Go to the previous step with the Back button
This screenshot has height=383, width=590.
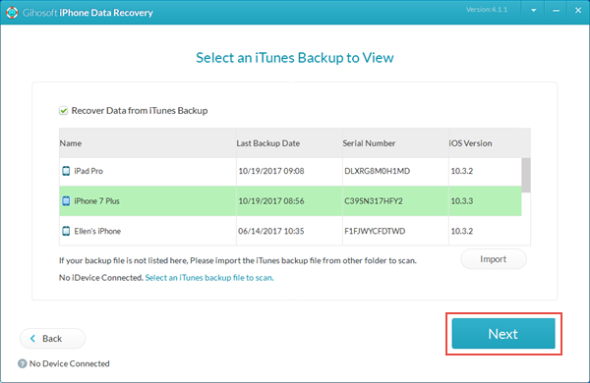(52, 339)
